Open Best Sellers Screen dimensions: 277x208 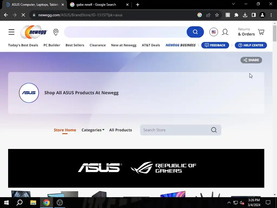pyautogui.click(x=75, y=45)
